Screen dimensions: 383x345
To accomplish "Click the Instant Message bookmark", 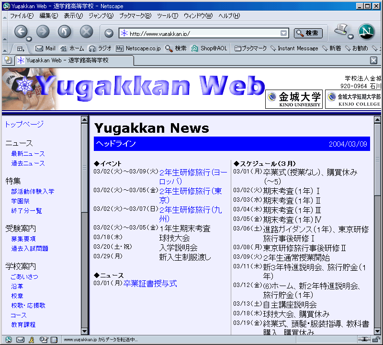I will 294,48.
